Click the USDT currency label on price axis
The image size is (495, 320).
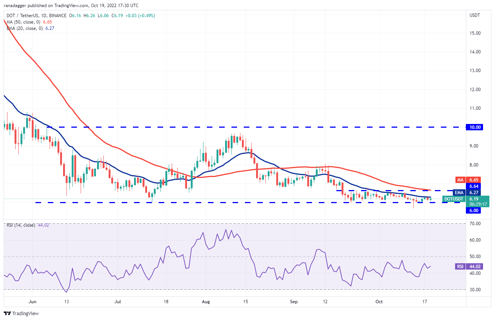[x=474, y=15]
